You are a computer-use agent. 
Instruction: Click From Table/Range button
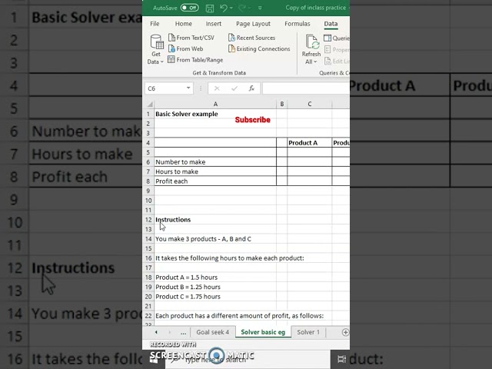(x=195, y=60)
